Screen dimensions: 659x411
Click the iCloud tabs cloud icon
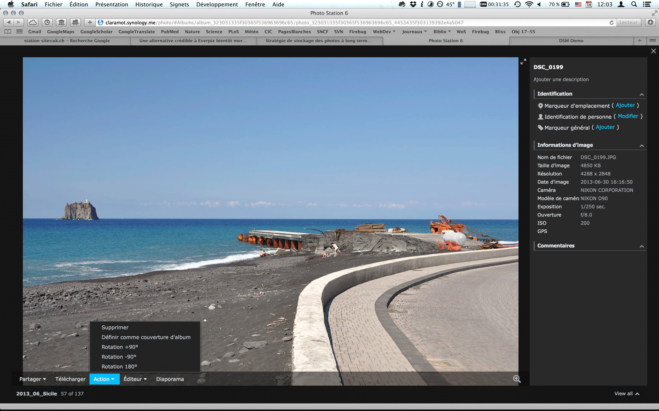point(33,22)
